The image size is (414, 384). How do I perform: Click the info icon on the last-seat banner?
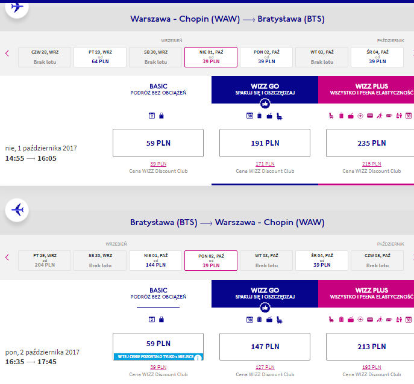(198, 358)
